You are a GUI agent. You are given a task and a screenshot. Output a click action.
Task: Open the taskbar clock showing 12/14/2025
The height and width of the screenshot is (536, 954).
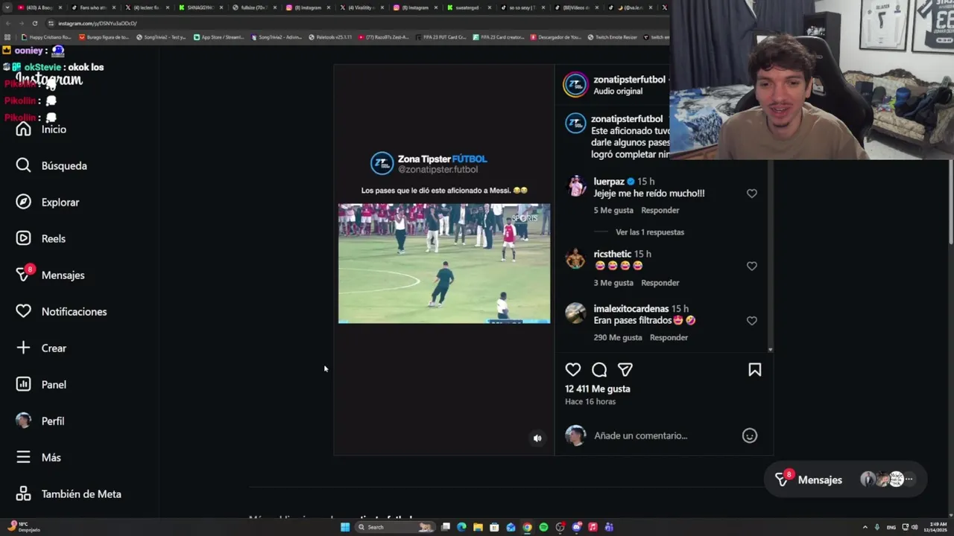pyautogui.click(x=936, y=527)
